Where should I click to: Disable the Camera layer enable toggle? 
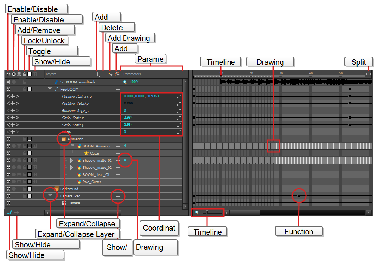8,203
